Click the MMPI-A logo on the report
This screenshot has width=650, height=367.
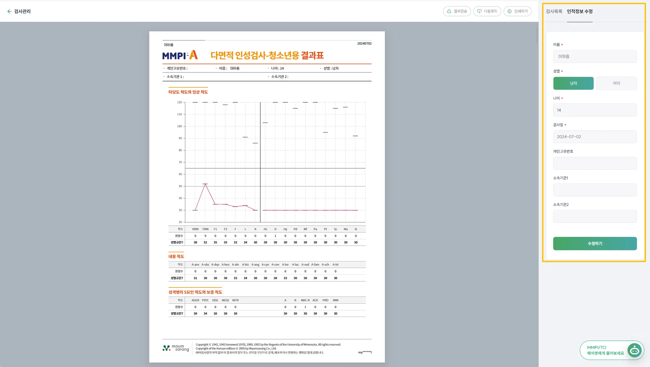tap(180, 55)
